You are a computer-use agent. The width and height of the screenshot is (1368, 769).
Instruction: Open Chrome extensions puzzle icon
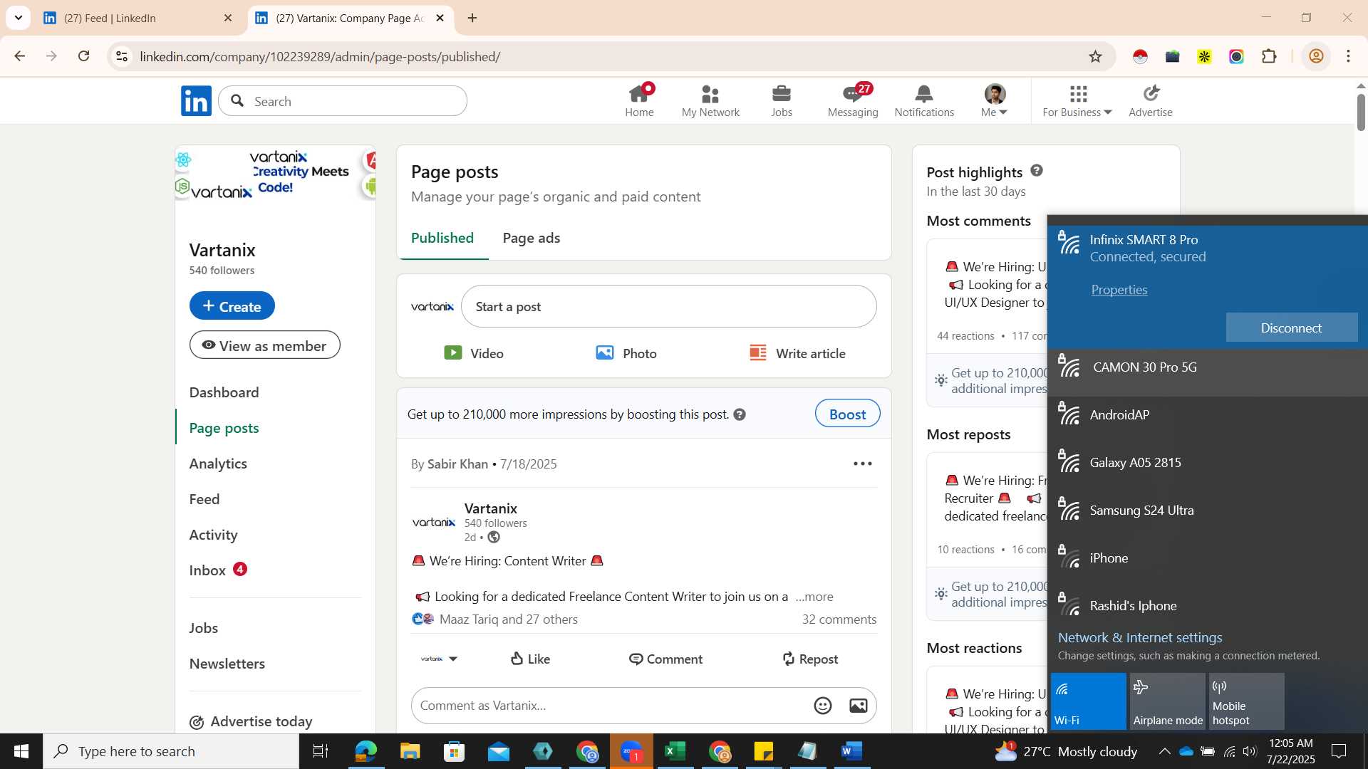coord(1269,56)
